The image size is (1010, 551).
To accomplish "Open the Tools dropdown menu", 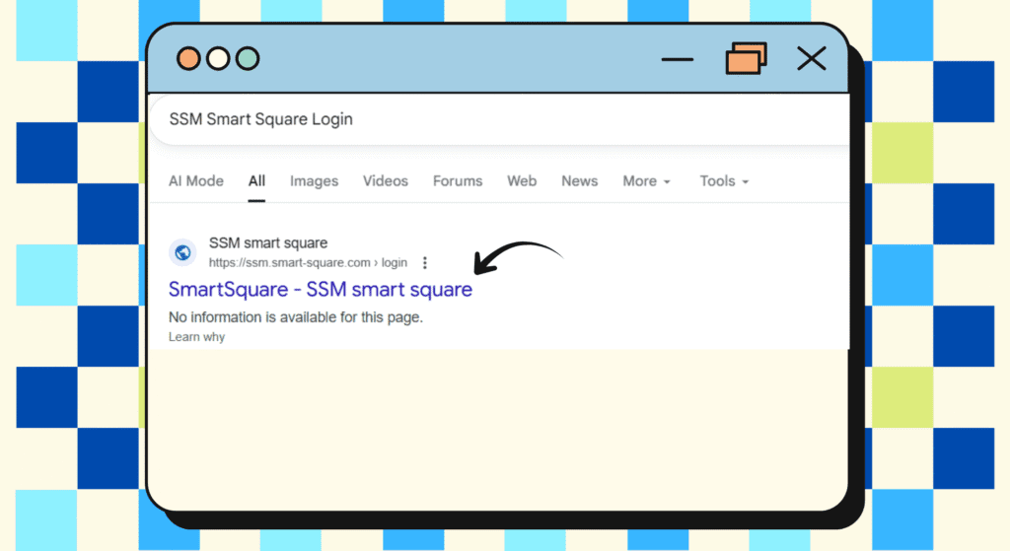I will tap(724, 181).
